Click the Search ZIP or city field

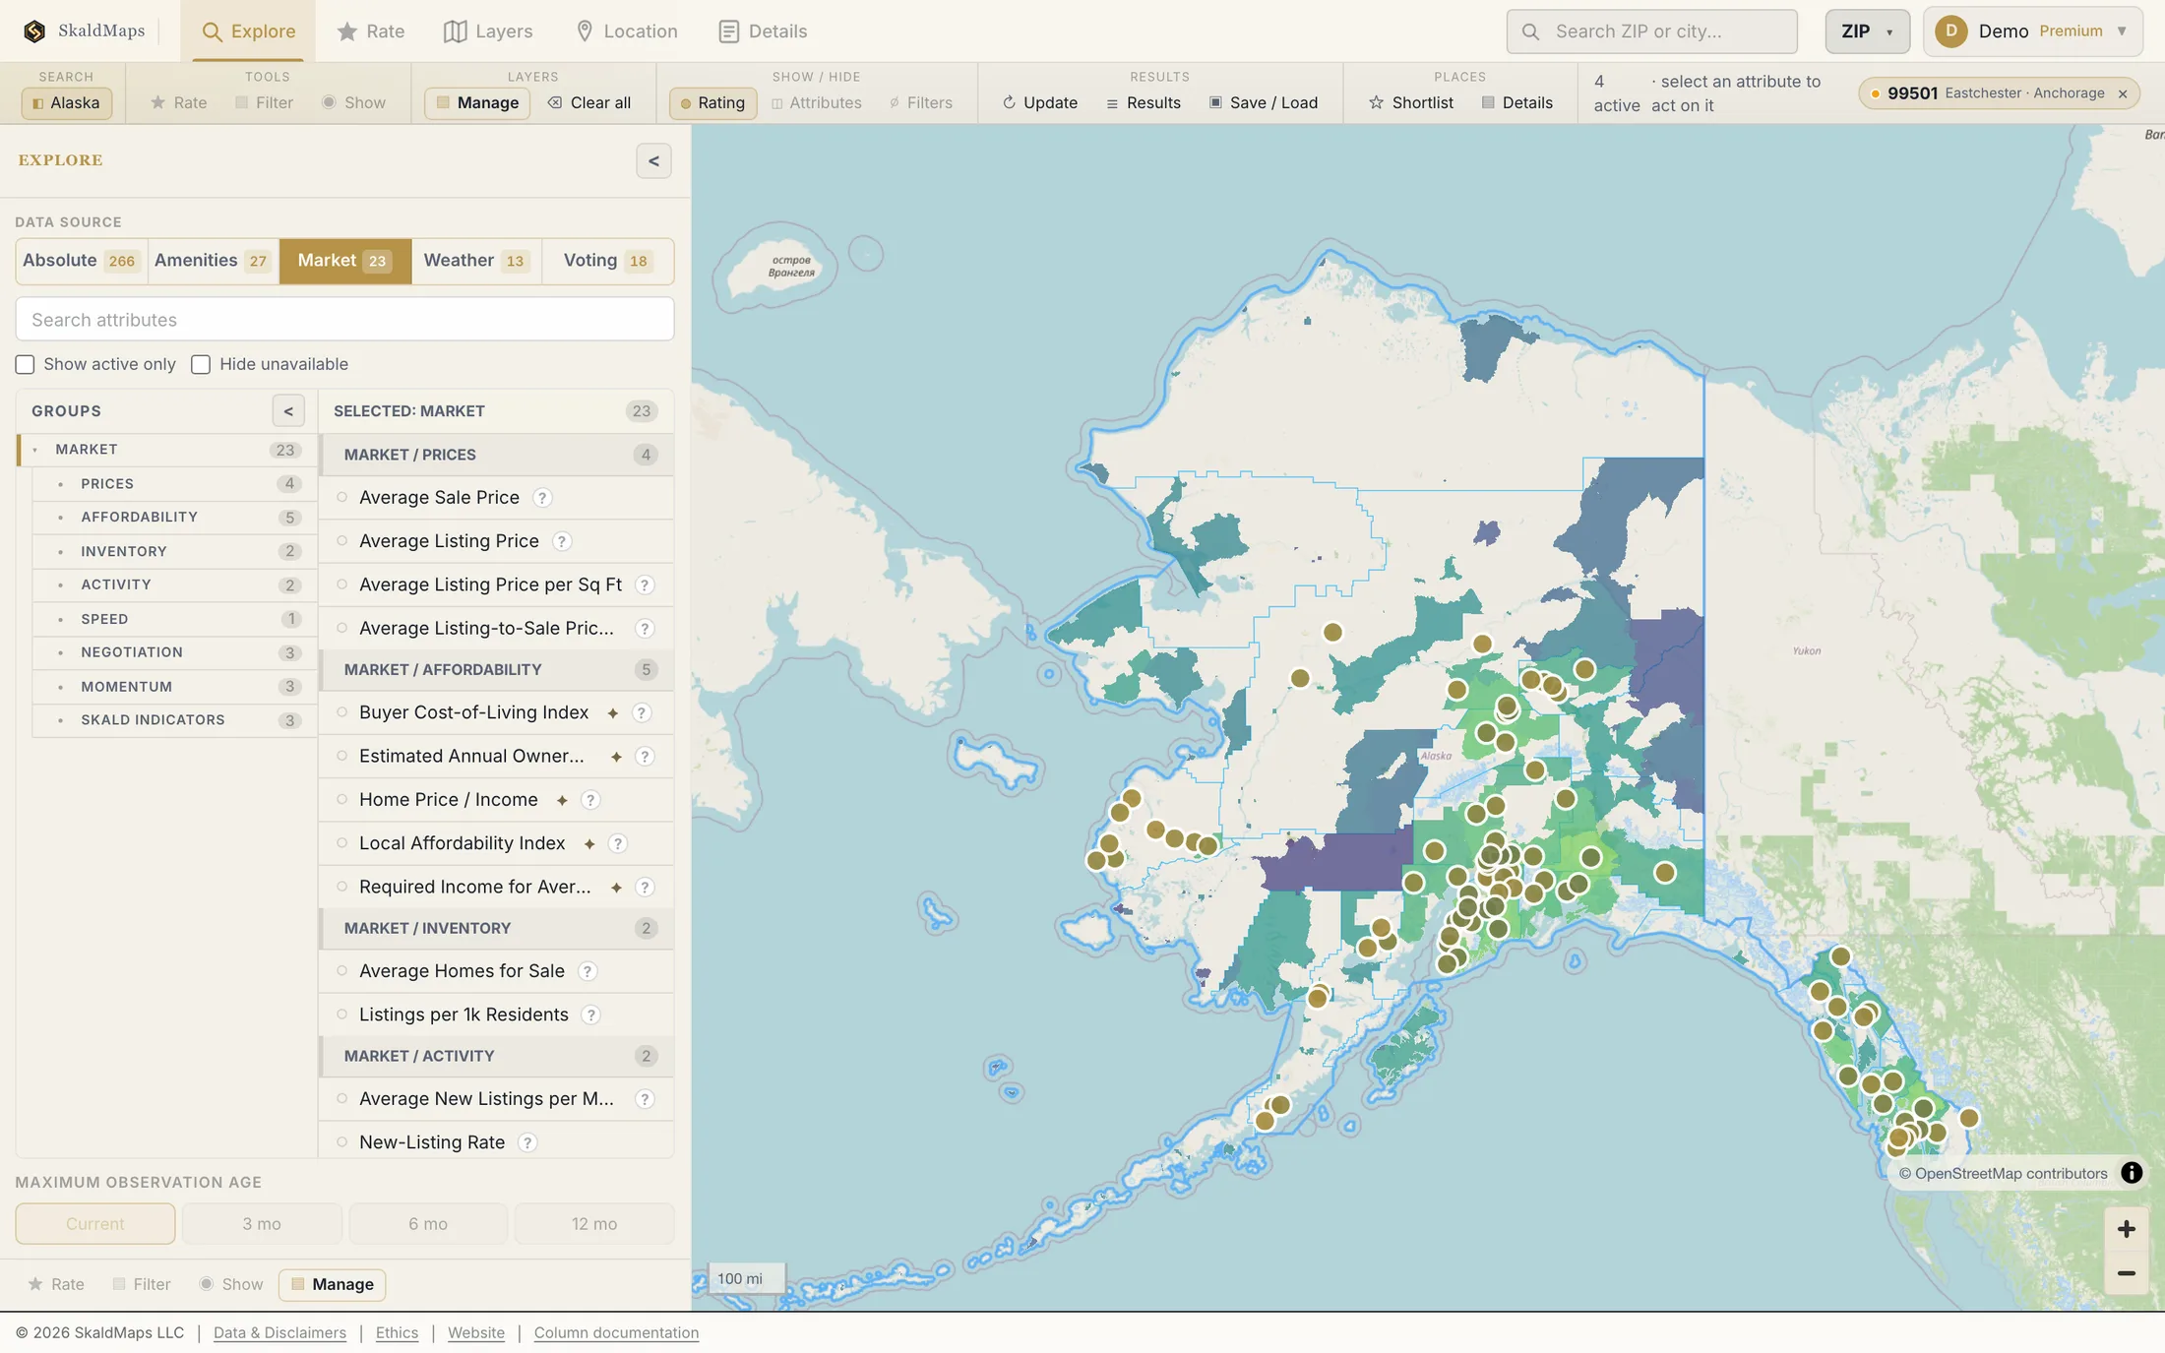click(x=1651, y=31)
